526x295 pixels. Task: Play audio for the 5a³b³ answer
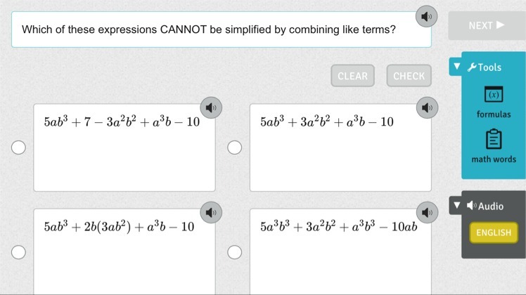(x=425, y=212)
